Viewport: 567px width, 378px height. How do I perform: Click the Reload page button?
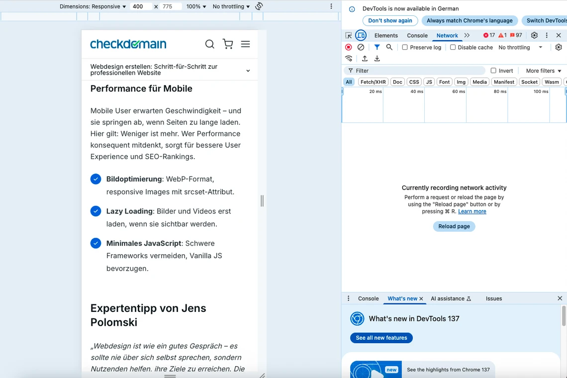[454, 226]
